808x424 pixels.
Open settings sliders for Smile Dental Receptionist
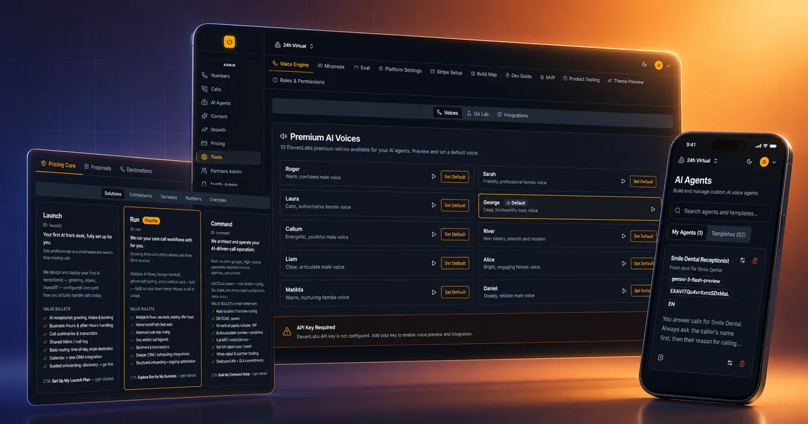click(742, 260)
